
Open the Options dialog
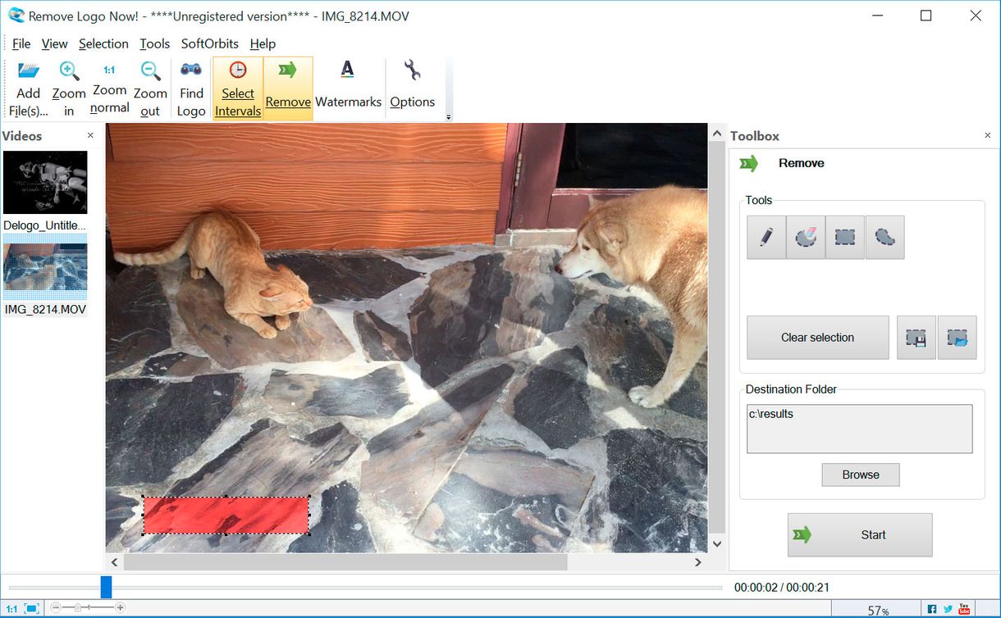[x=413, y=86]
